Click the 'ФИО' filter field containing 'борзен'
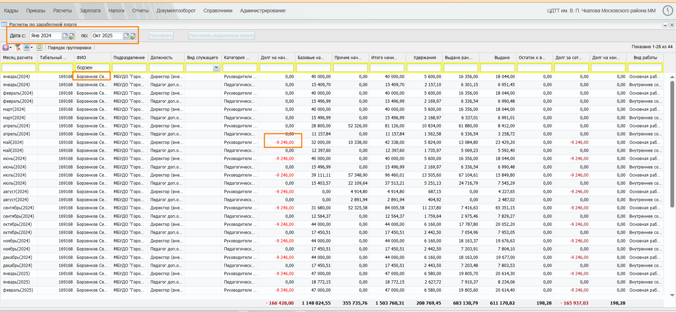The width and height of the screenshot is (676, 312). point(92,68)
